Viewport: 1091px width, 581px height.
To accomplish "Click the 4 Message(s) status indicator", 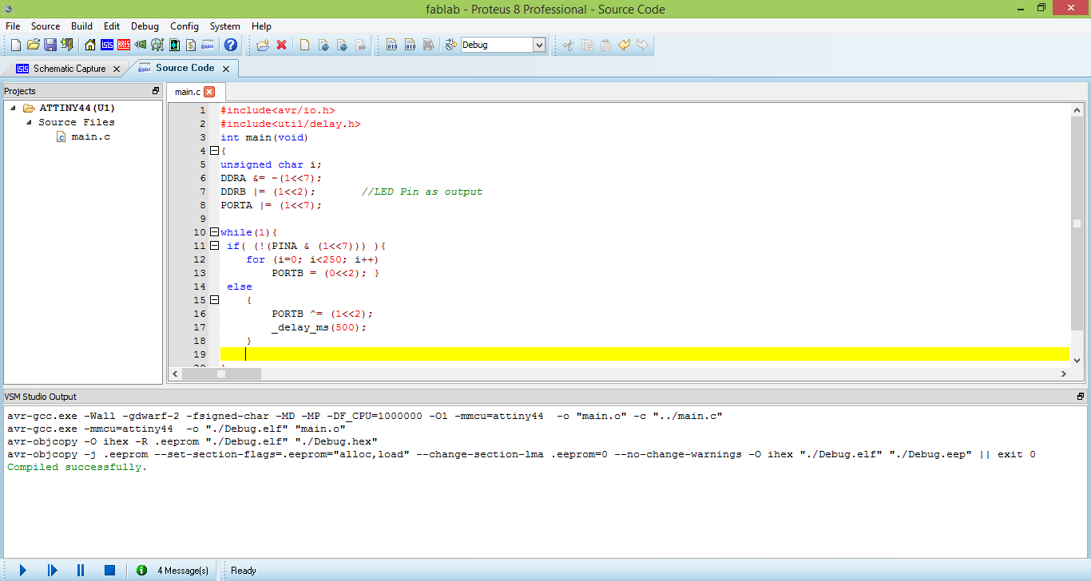I will pyautogui.click(x=173, y=570).
